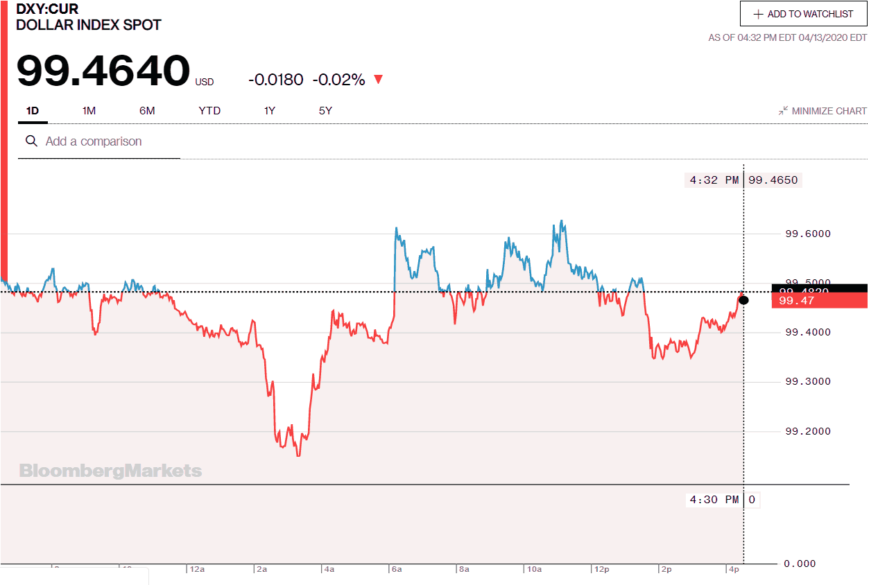Select the 1Y chart range

(269, 110)
